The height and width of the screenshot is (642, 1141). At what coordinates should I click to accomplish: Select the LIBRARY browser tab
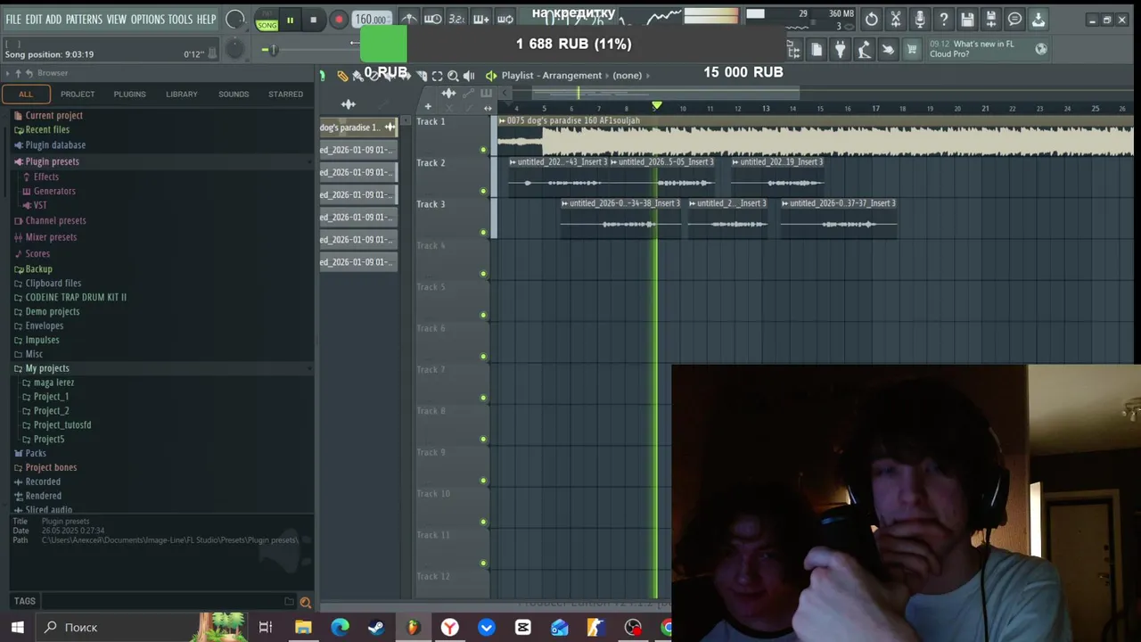pyautogui.click(x=182, y=94)
